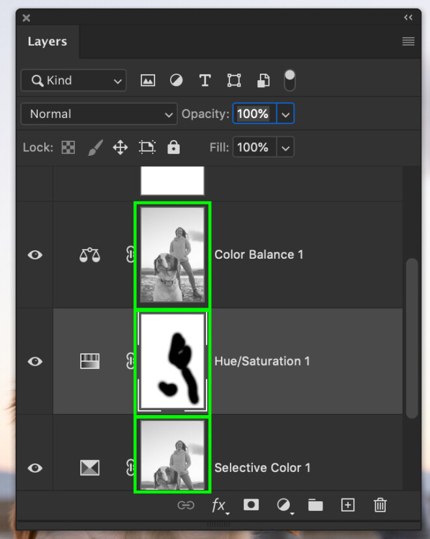This screenshot has width=430, height=539.
Task: Open the Kind filter dropdown
Action: (x=73, y=80)
